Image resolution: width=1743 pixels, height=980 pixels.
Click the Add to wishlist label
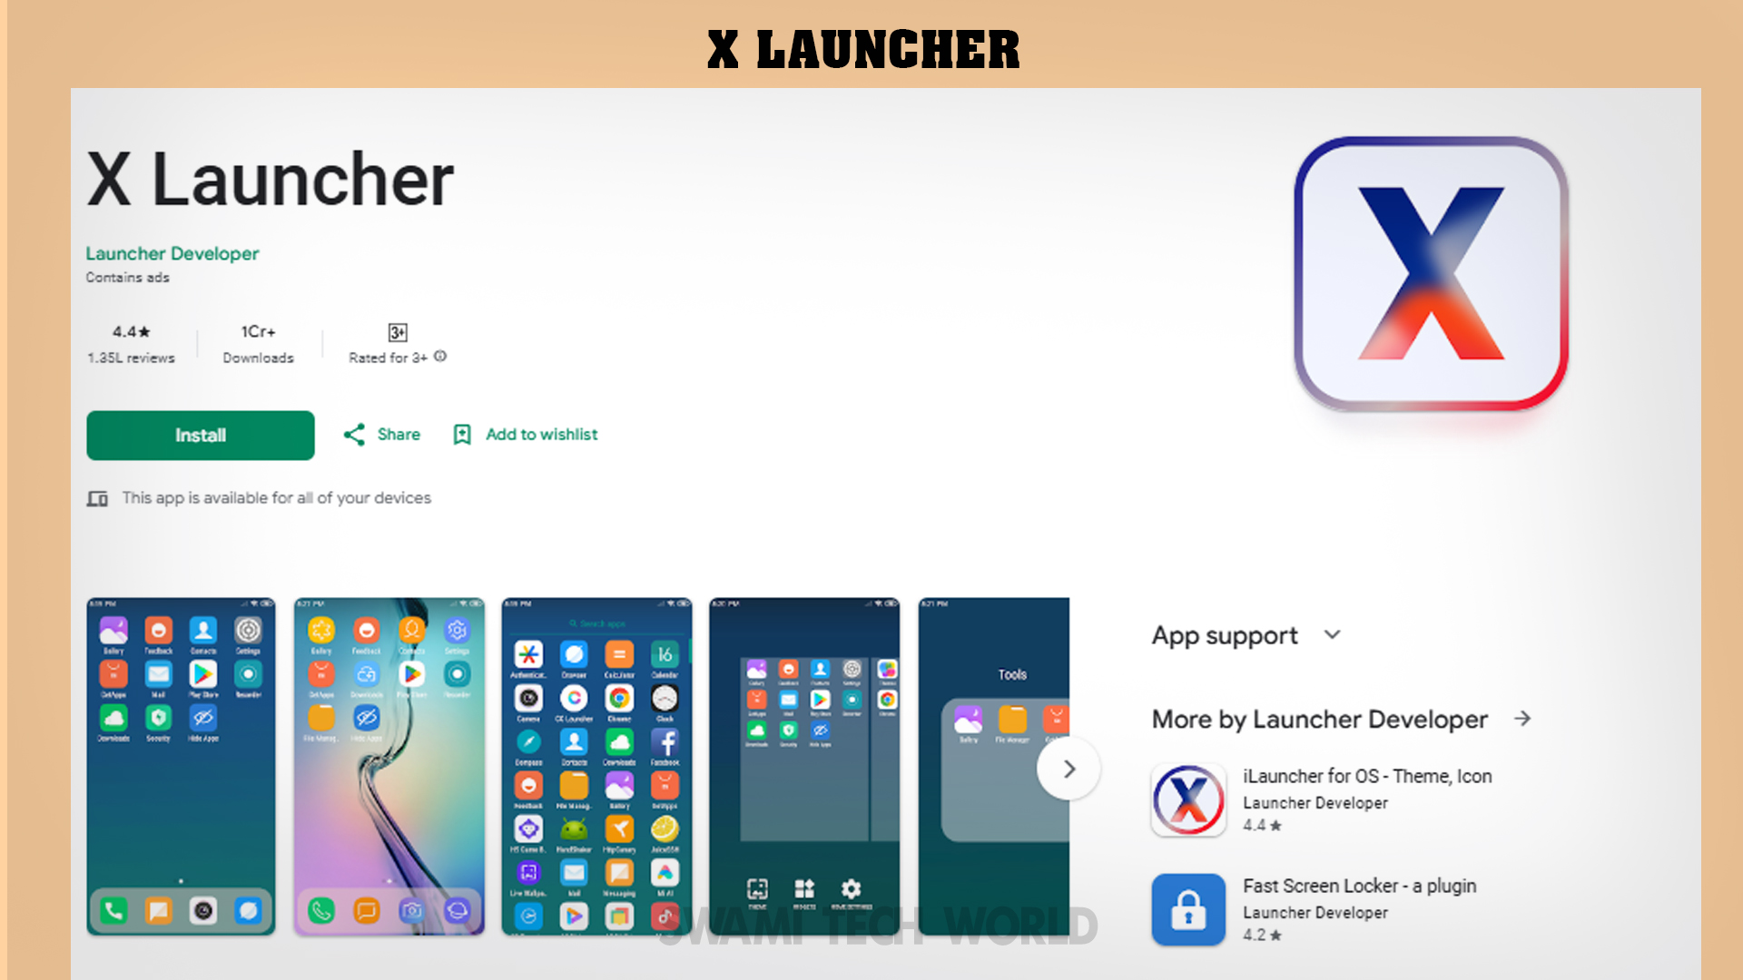coord(542,435)
